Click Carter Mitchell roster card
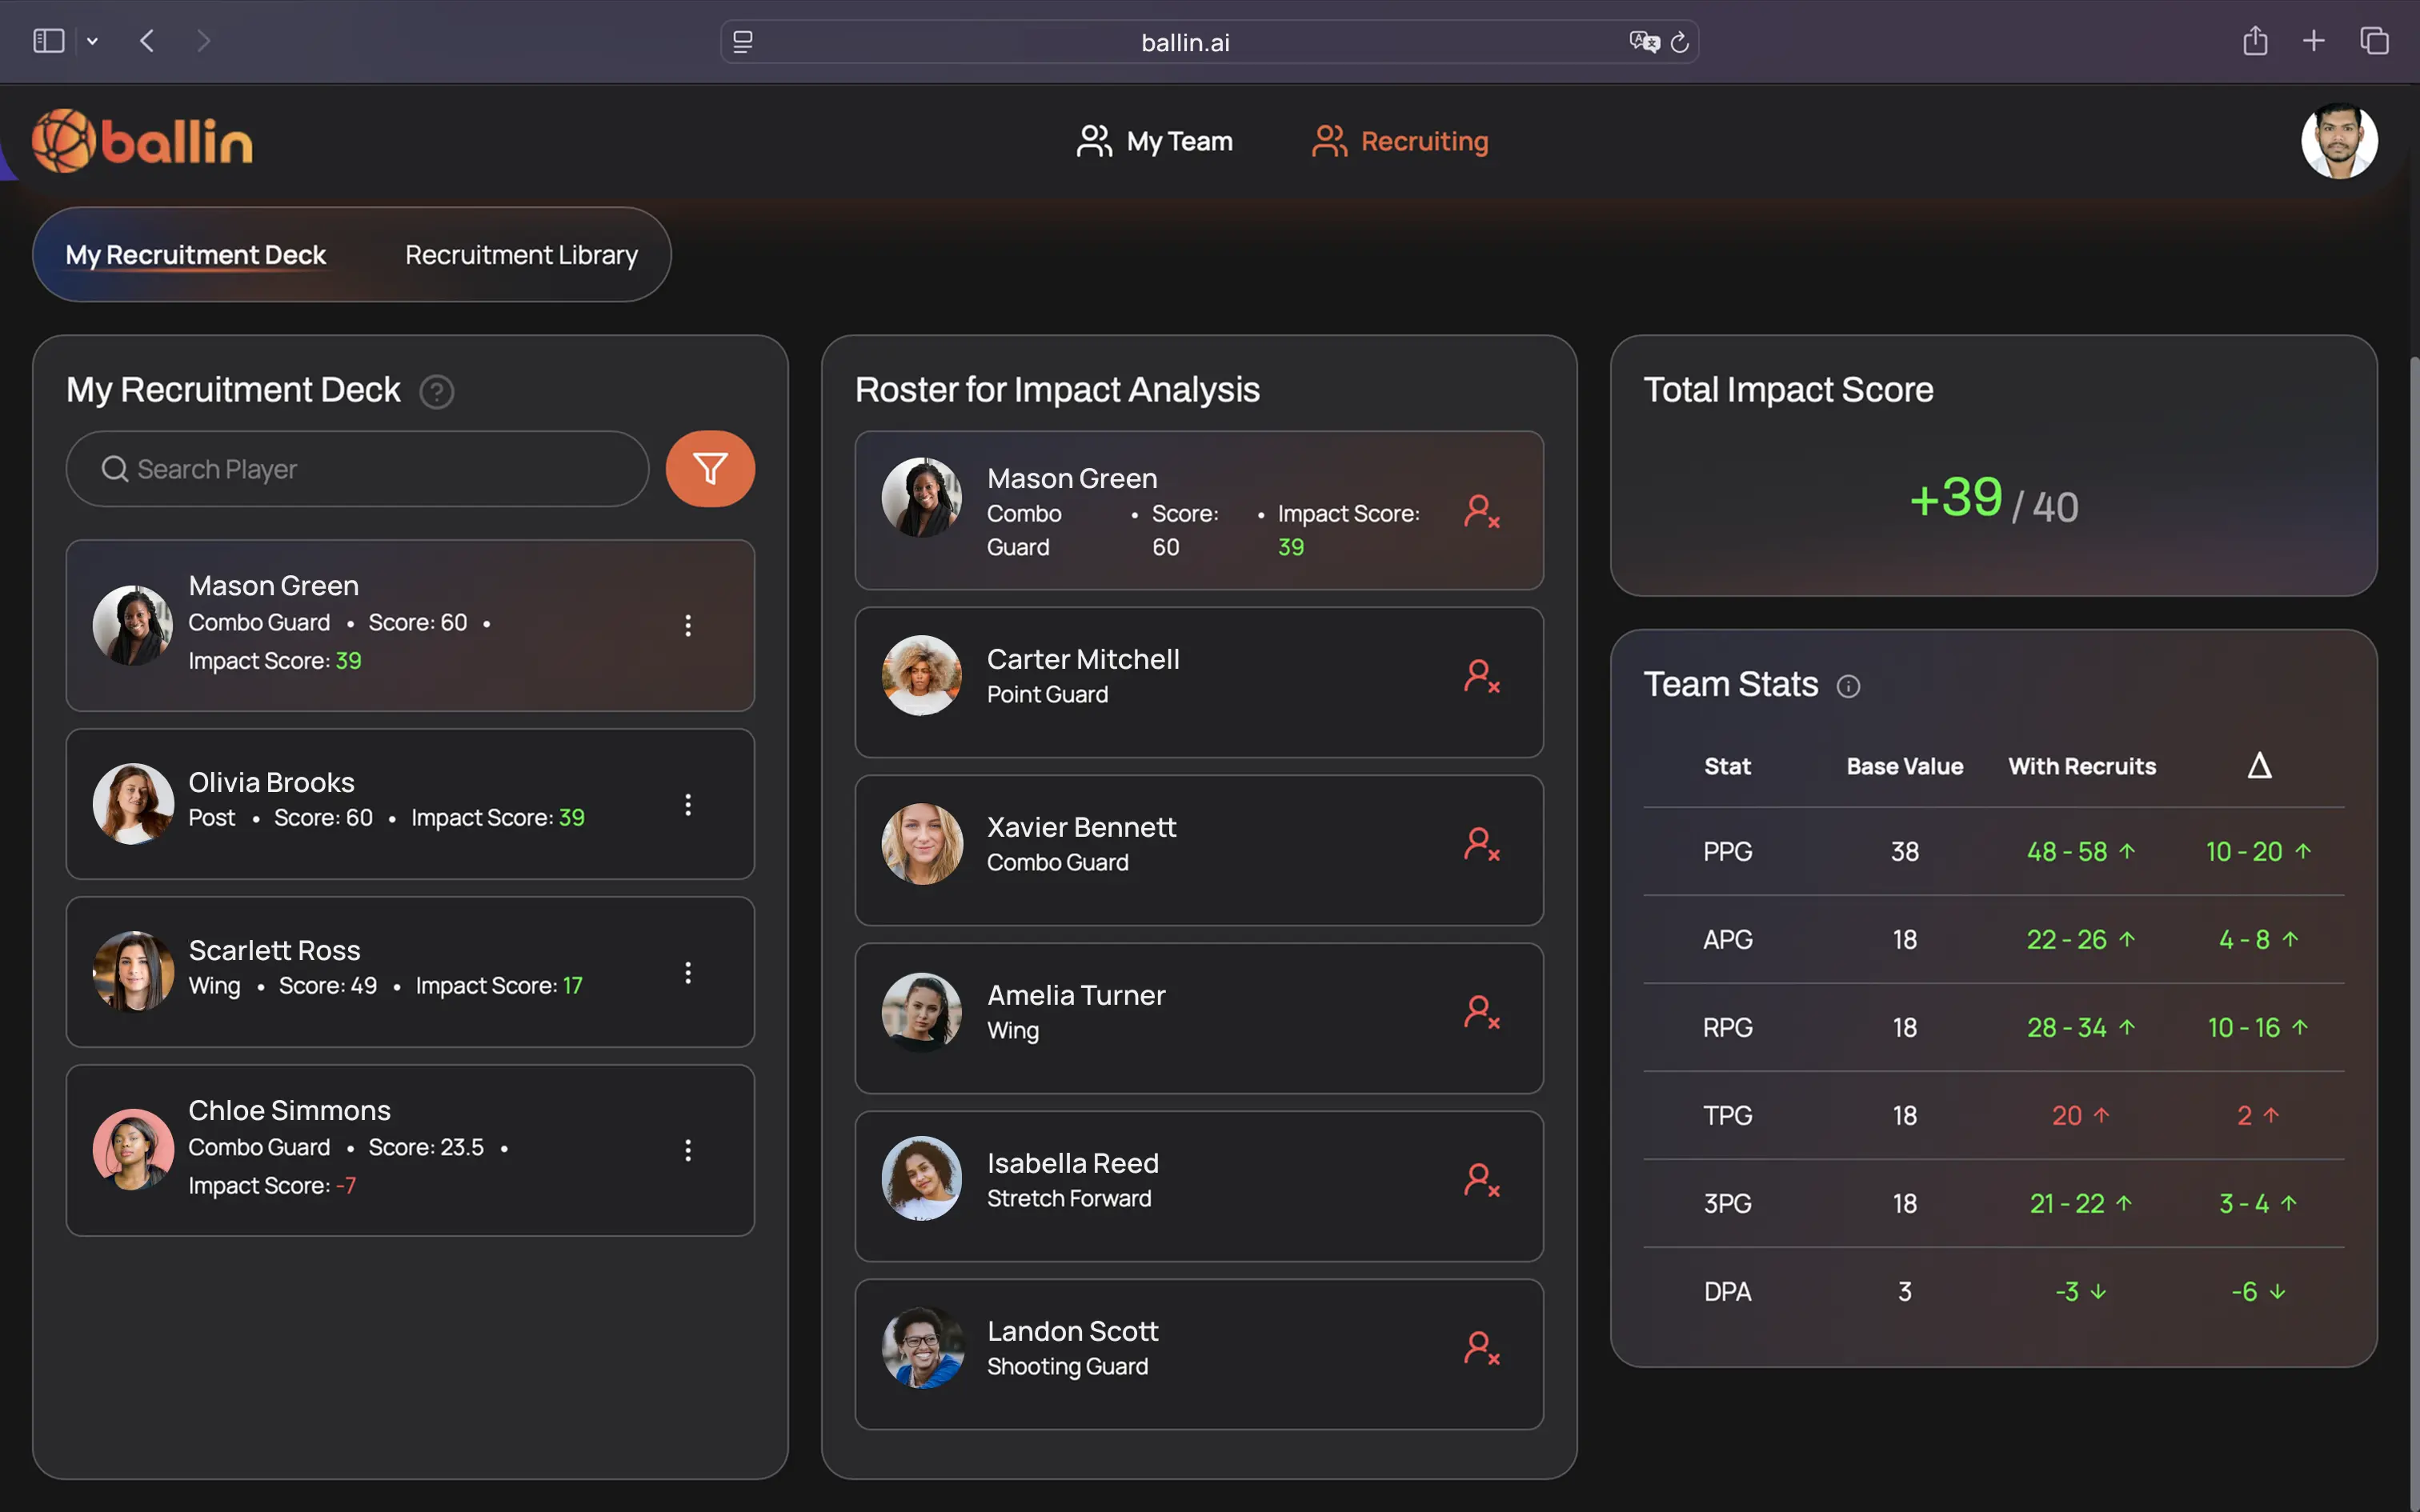2420x1512 pixels. (1199, 682)
